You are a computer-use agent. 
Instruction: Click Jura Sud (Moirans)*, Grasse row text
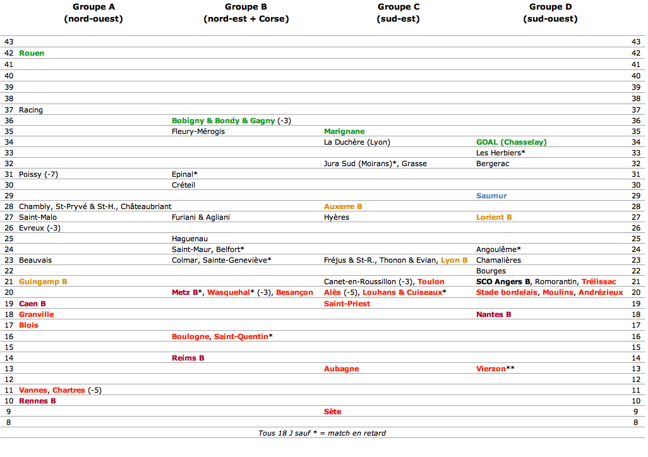click(x=375, y=163)
